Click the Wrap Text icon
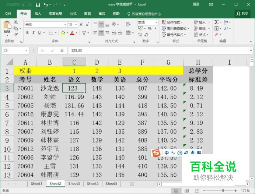 (128, 24)
